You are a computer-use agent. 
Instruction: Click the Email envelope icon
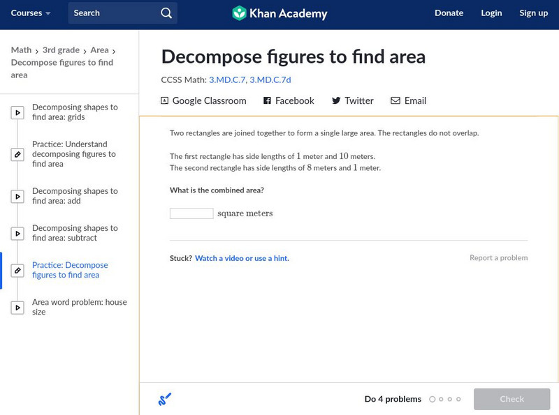point(395,101)
